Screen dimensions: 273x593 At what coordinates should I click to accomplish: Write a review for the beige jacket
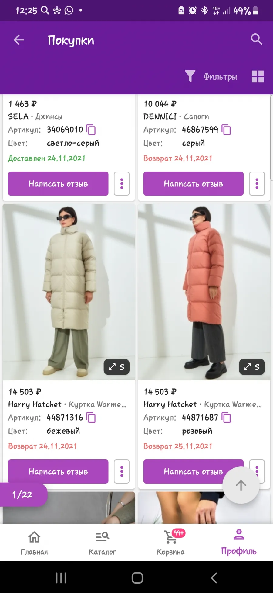pos(58,472)
